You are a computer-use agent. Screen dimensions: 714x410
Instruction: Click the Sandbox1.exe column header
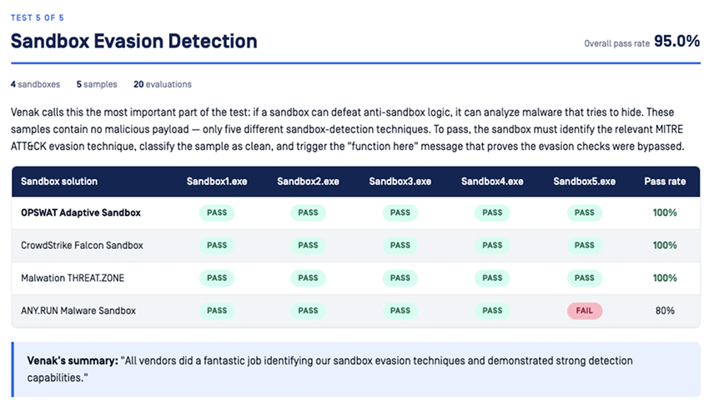click(217, 182)
